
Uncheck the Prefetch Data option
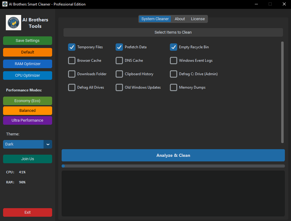pyautogui.click(x=119, y=47)
